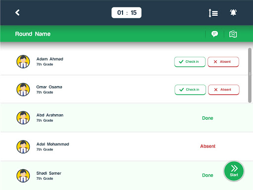Go back using the left arrow icon
This screenshot has width=253, height=190.
[x=17, y=12]
